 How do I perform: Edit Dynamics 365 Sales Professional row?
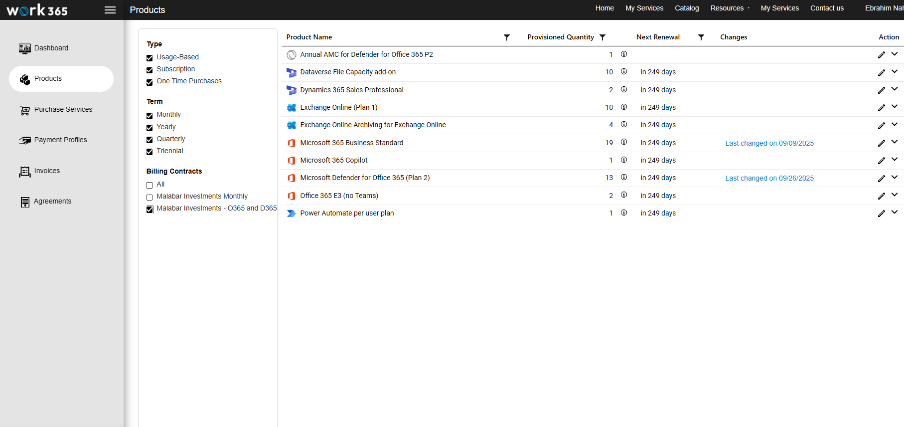pos(882,90)
